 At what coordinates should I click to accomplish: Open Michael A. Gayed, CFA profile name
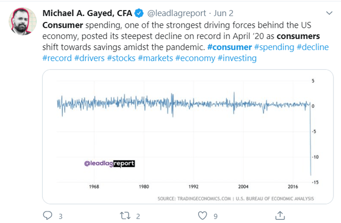pos(87,13)
